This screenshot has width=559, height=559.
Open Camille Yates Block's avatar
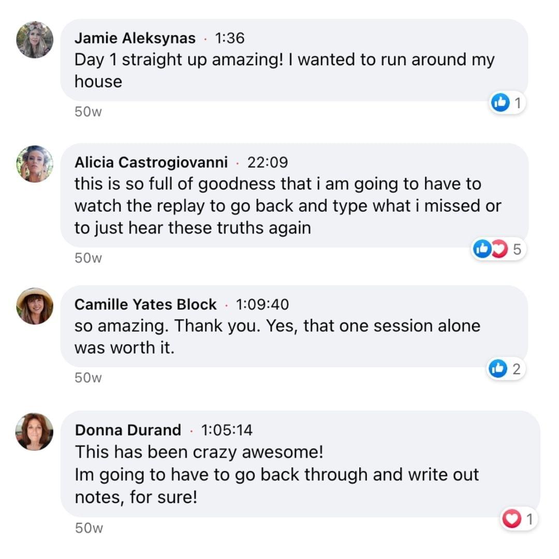point(35,306)
